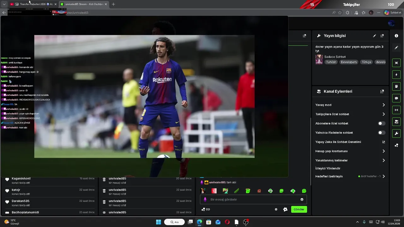Expand Yasaklanmış kelimeler options
404x227 pixels.
coord(384,160)
